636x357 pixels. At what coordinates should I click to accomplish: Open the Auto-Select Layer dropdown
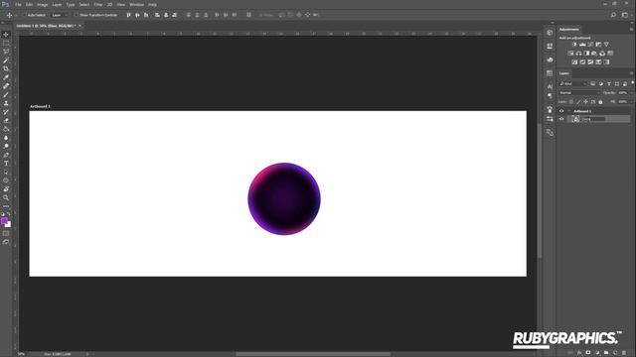[60, 15]
